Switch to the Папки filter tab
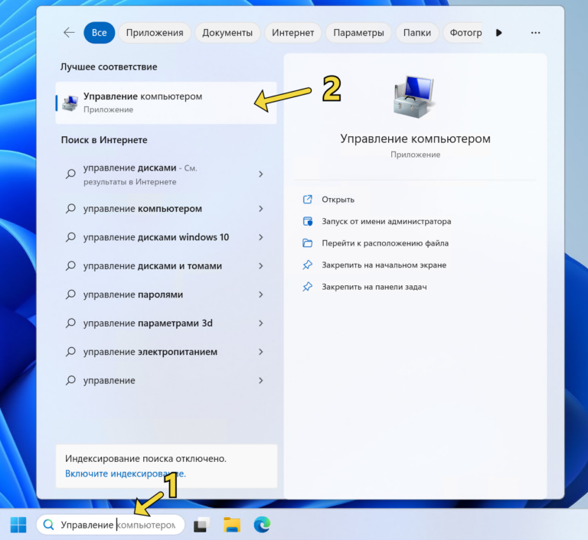This screenshot has width=588, height=540. point(417,33)
